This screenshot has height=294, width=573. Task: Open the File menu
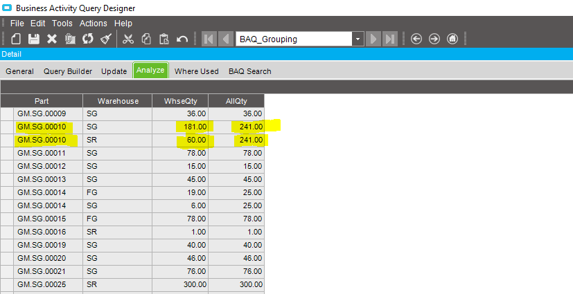click(17, 24)
